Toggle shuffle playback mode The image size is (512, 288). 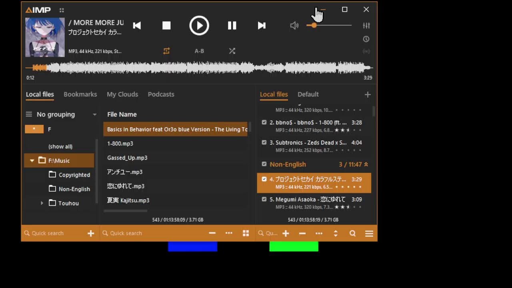tap(232, 51)
